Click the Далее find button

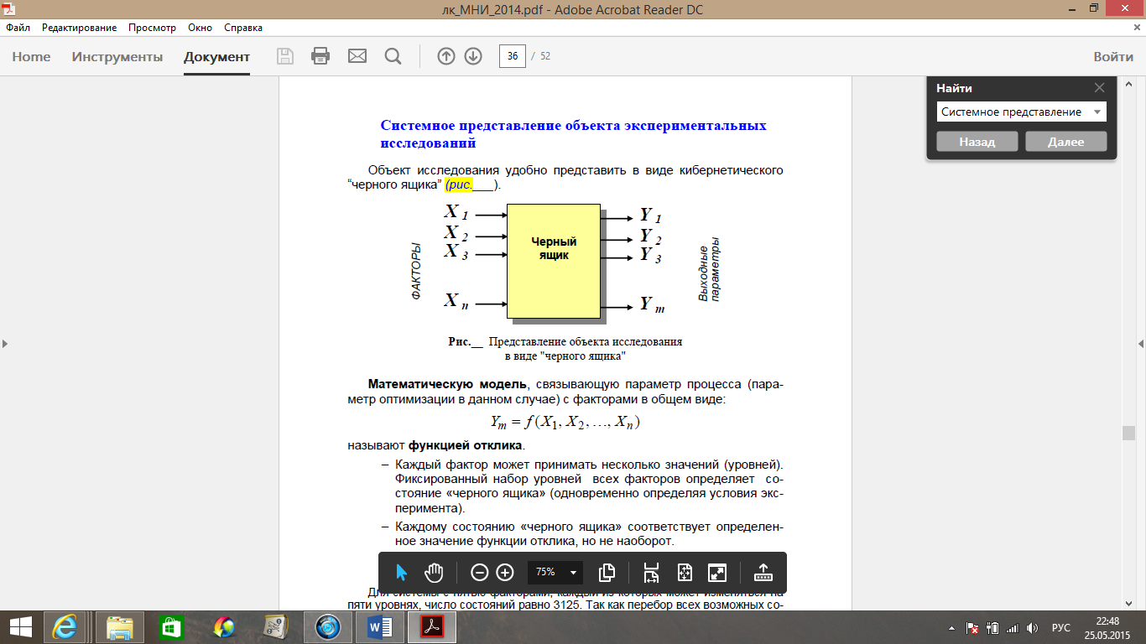[1066, 142]
